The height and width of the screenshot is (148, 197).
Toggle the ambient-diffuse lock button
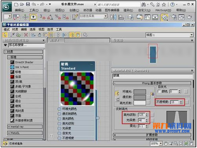117,93
